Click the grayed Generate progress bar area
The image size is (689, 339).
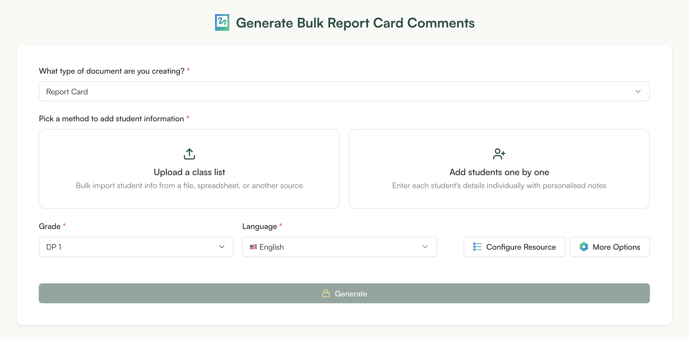[344, 293]
